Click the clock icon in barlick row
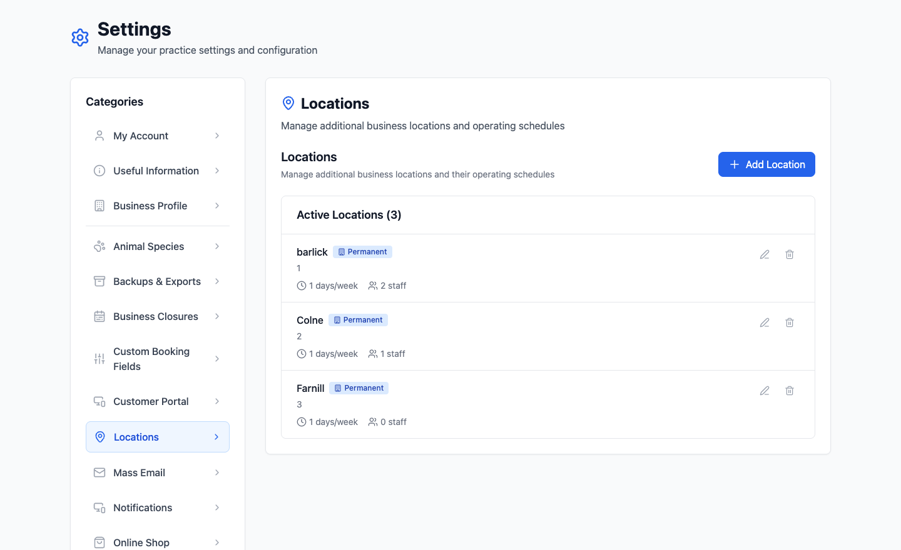This screenshot has width=901, height=550. (302, 286)
